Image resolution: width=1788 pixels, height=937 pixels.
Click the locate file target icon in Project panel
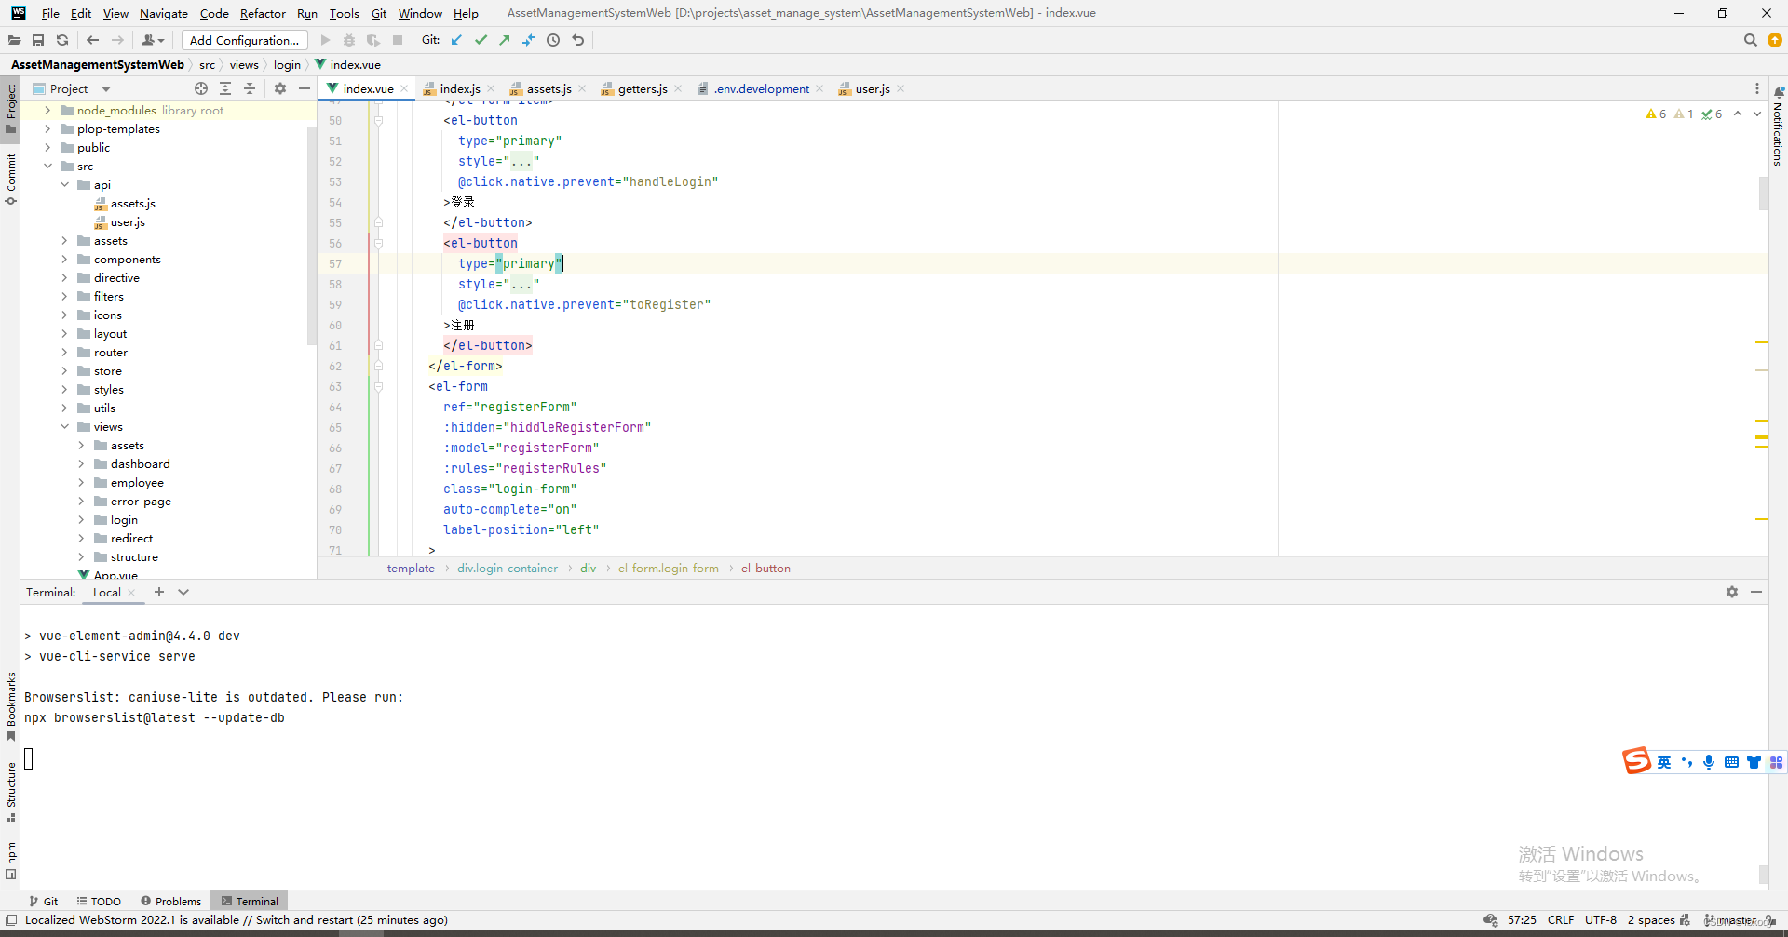point(201,88)
